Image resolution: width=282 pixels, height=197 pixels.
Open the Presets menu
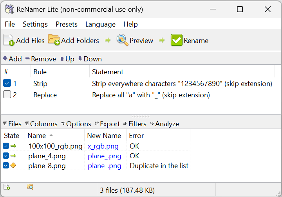click(67, 24)
